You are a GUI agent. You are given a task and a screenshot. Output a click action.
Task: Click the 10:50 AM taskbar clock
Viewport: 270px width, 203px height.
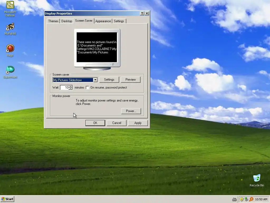[261, 199]
